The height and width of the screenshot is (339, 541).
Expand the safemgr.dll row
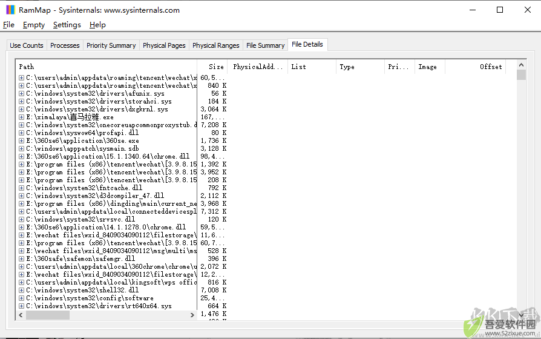[21, 259]
